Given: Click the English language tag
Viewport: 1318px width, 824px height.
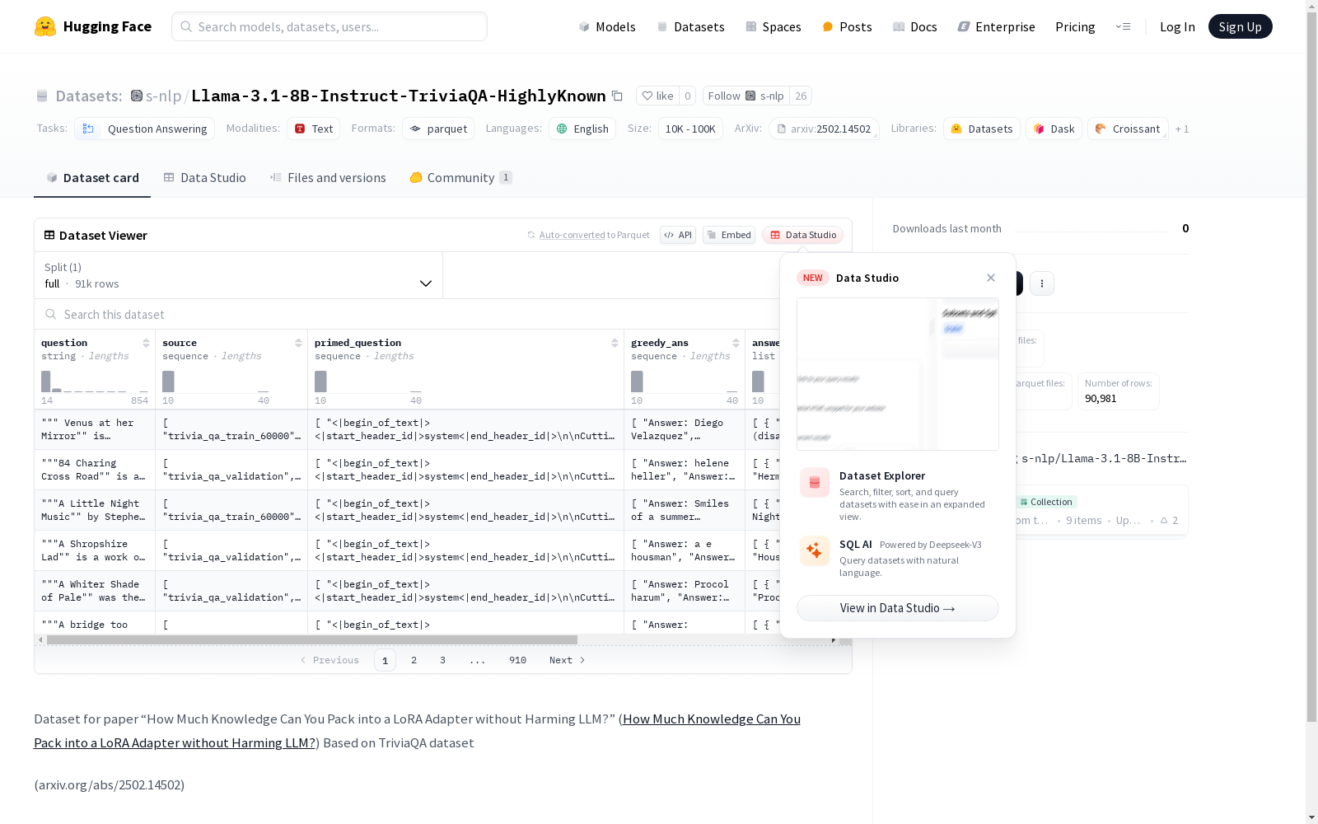Looking at the screenshot, I should pos(582,129).
